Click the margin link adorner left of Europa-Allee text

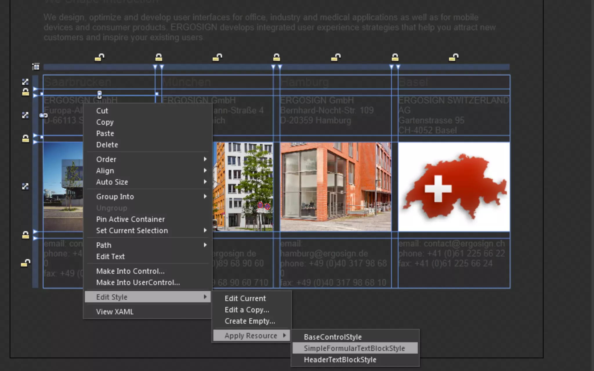[x=44, y=115]
